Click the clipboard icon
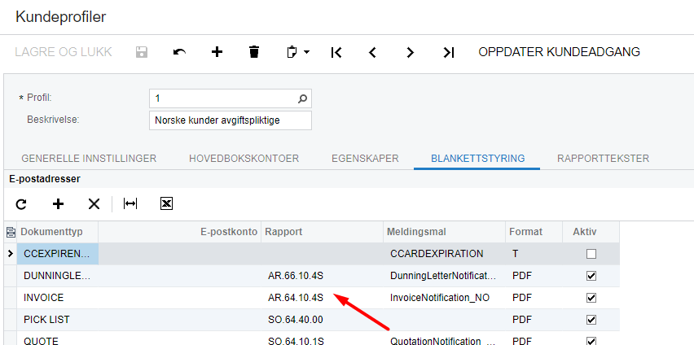 (292, 52)
